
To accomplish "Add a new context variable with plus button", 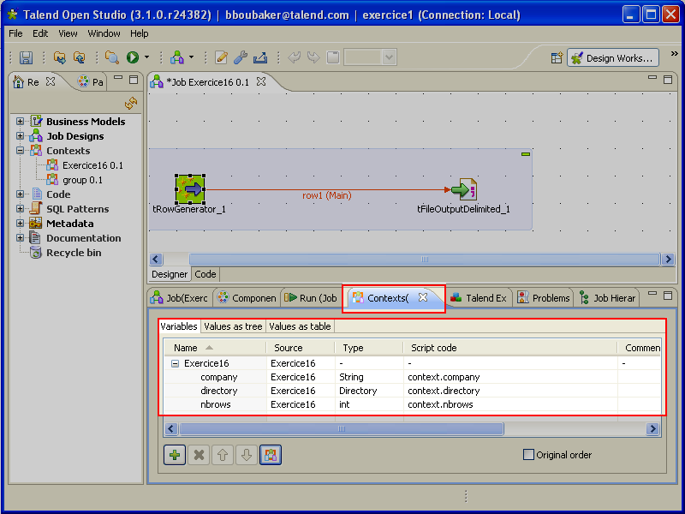I will (174, 455).
